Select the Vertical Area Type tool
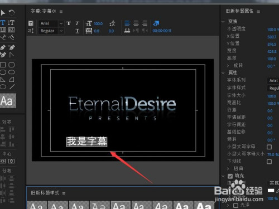The height and width of the screenshot is (209, 279). 12,30
